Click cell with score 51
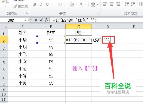The image size is (143, 103). 51,76
